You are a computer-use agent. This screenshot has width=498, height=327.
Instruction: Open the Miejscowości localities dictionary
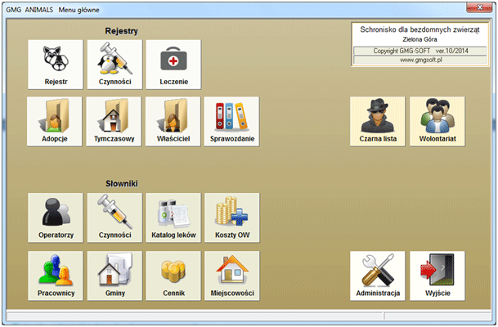232,275
